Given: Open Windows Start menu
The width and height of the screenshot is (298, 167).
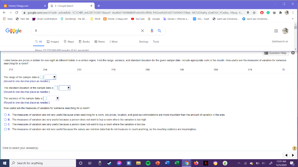Looking at the screenshot, I should click(5, 163).
